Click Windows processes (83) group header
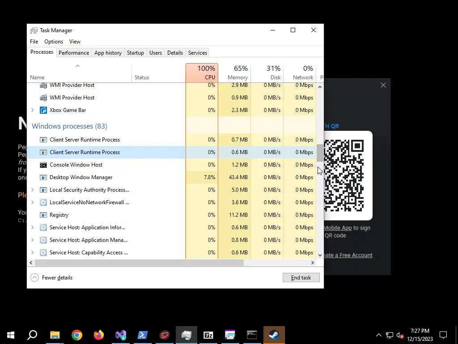 [x=69, y=126]
